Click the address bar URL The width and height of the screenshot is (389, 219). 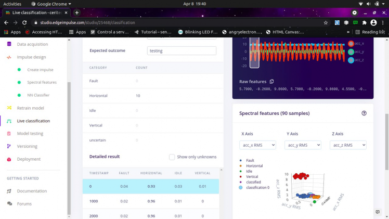tap(87, 22)
